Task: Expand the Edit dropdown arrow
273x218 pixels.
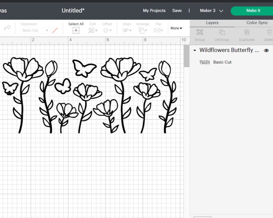Action: (96, 31)
